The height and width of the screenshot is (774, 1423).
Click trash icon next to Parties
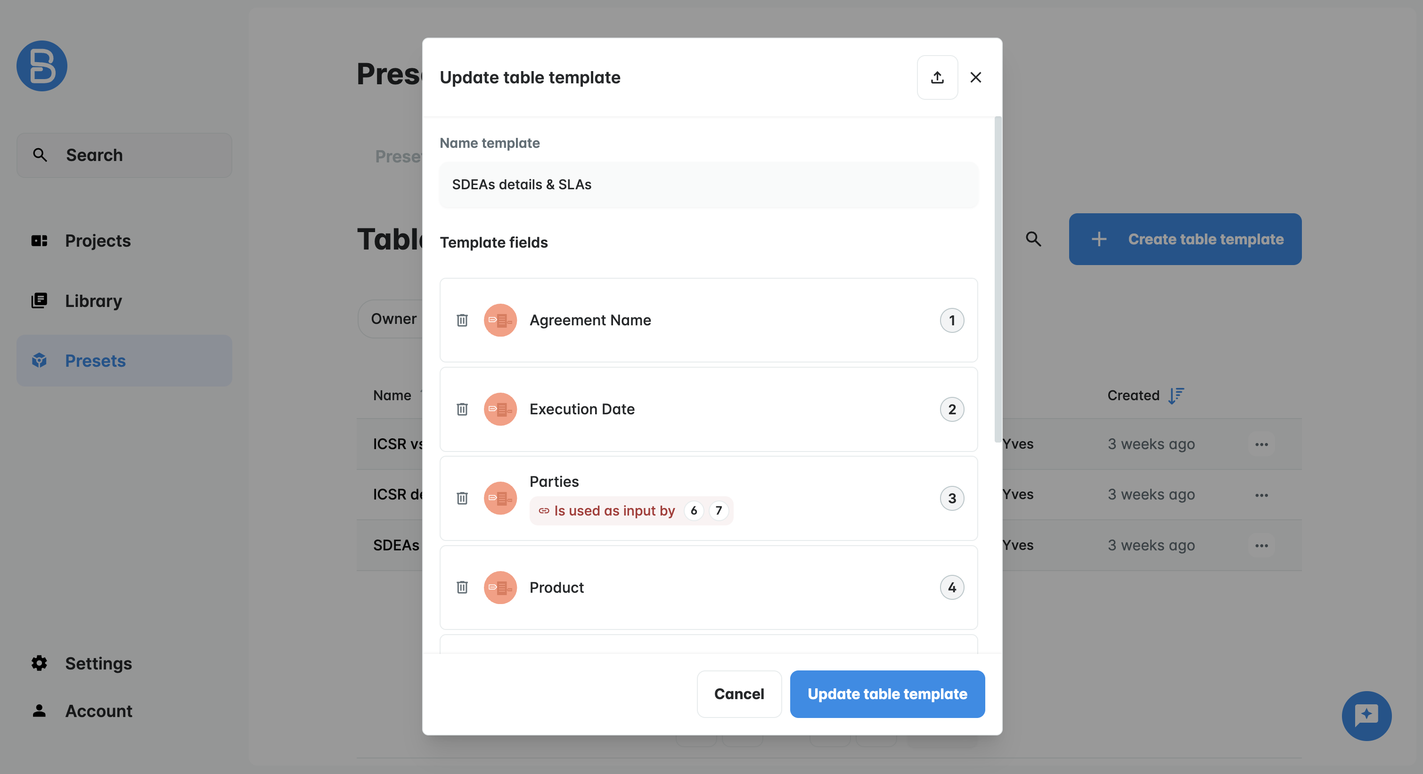coord(462,498)
